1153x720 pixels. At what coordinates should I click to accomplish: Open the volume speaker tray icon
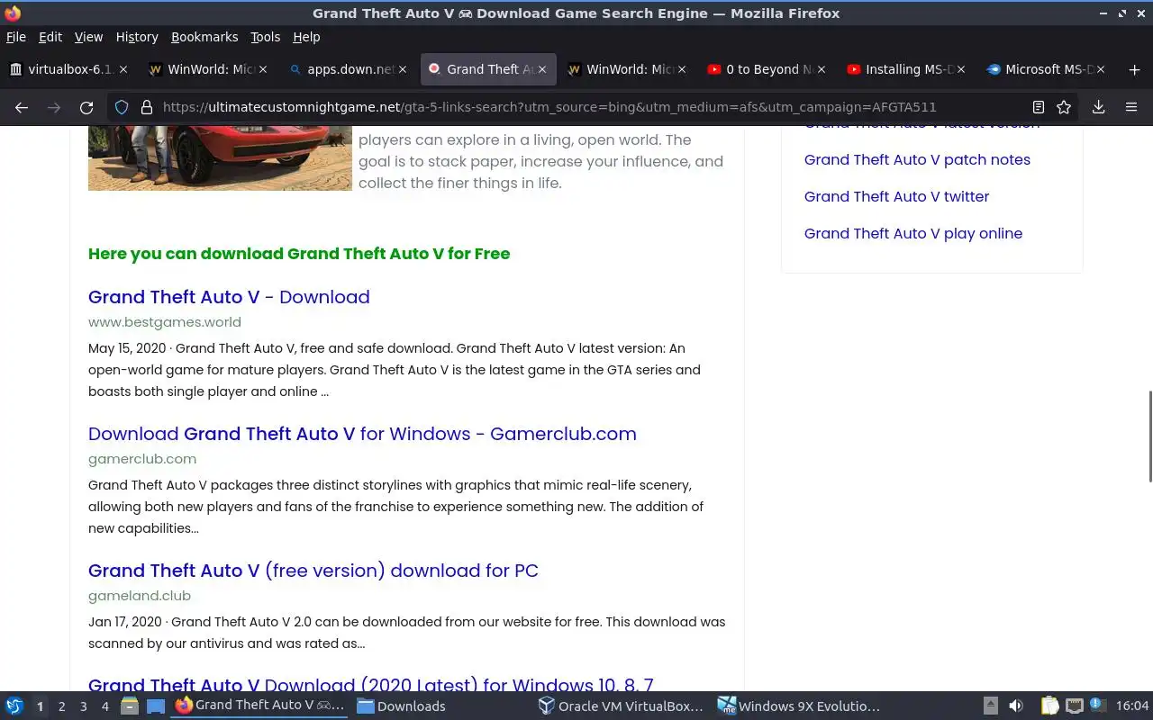point(1016,706)
